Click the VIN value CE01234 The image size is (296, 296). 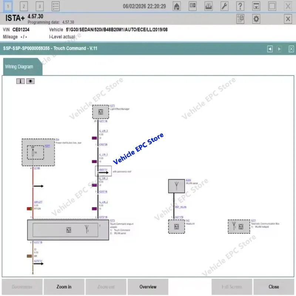(21, 30)
